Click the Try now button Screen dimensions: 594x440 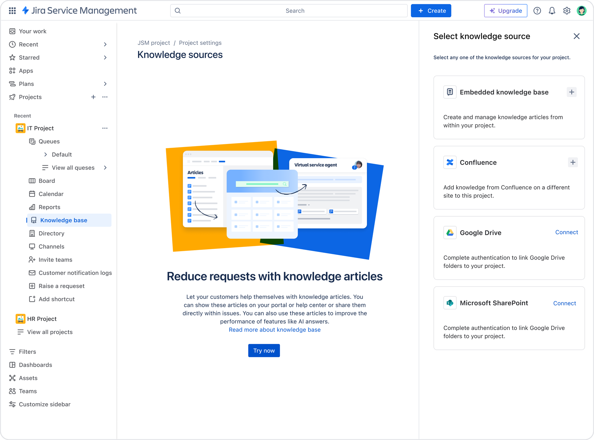pos(264,350)
